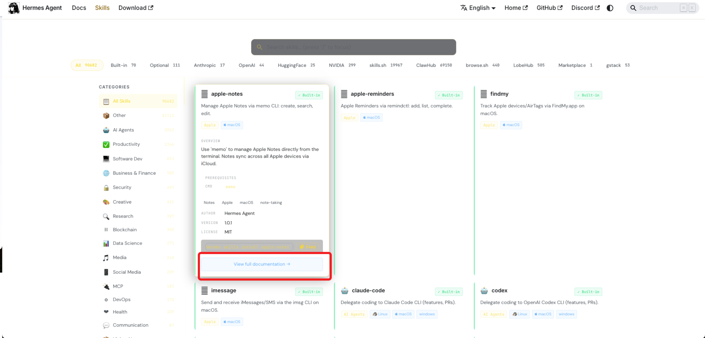Open the Home external link

pyautogui.click(x=516, y=8)
